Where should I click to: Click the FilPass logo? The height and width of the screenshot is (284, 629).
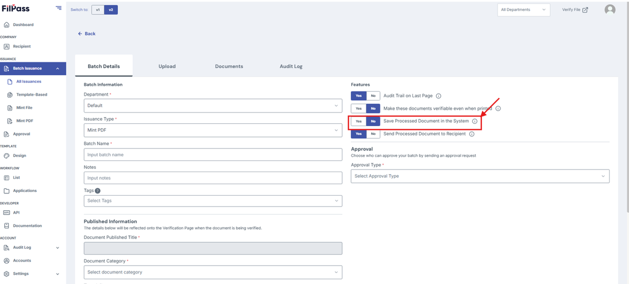(x=15, y=8)
